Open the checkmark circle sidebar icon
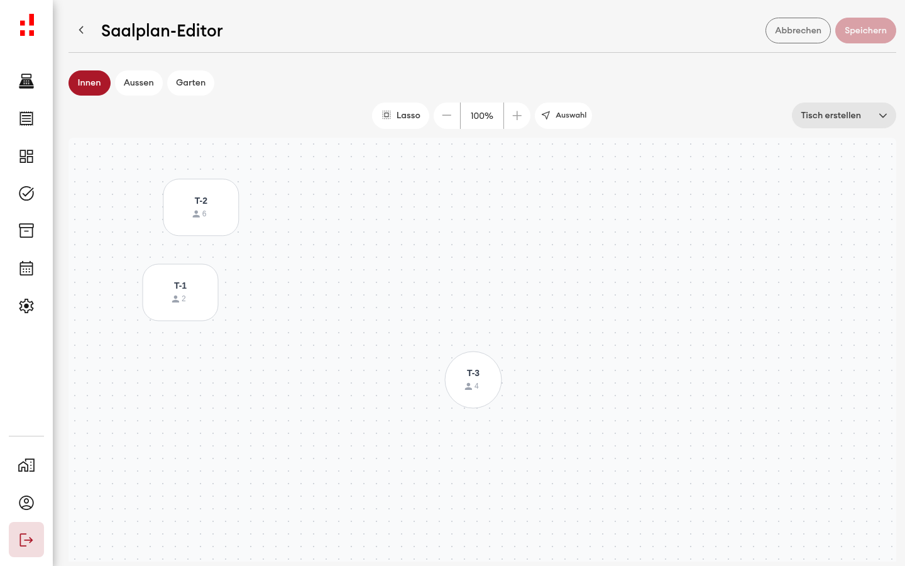The height and width of the screenshot is (566, 905). (26, 194)
